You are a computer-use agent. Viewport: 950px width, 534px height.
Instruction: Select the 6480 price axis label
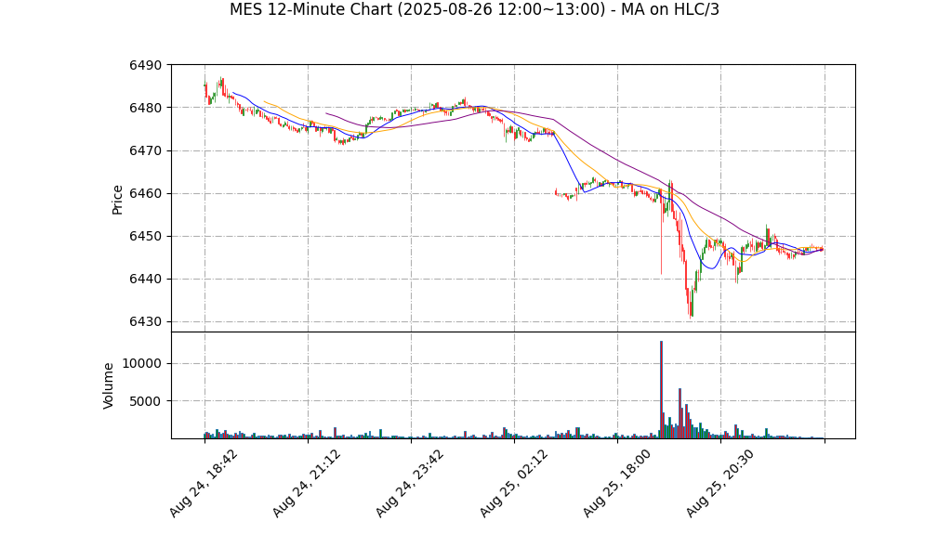click(x=145, y=108)
